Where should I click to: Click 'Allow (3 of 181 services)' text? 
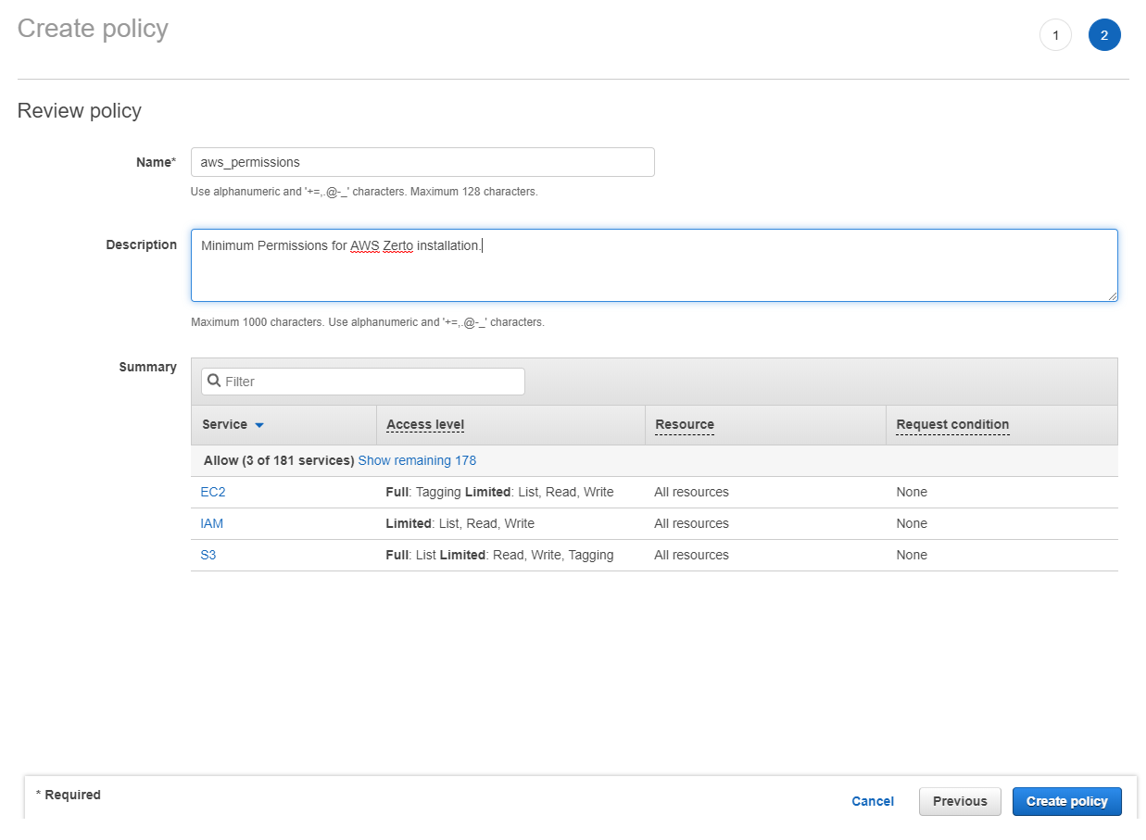(279, 460)
